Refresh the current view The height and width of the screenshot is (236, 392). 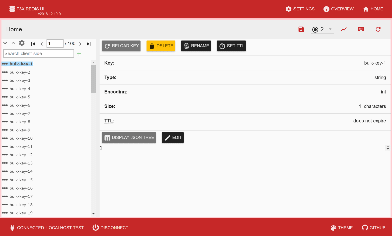(x=378, y=29)
